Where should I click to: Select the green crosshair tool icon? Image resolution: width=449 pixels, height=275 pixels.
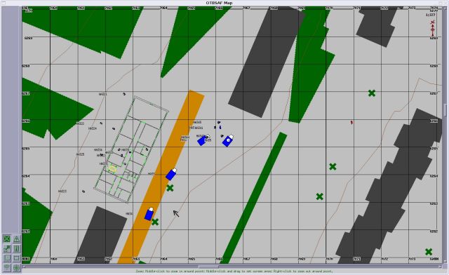tap(7, 239)
